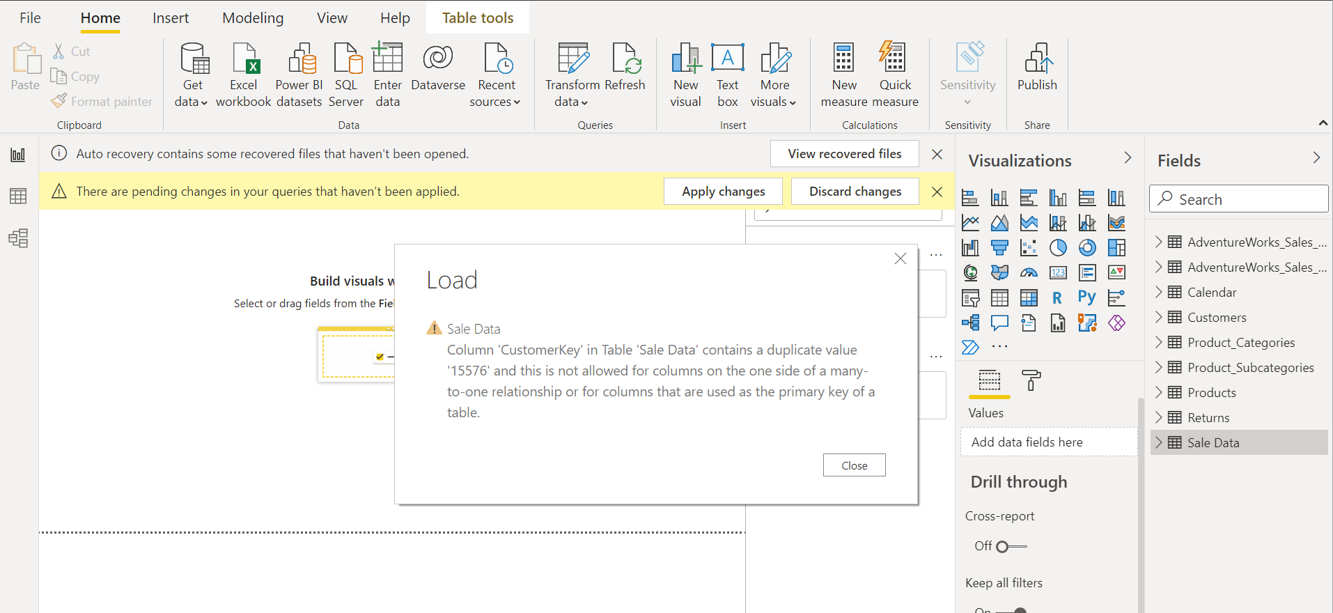This screenshot has width=1333, height=613.
Task: Select the Treemap visual
Action: [1116, 248]
